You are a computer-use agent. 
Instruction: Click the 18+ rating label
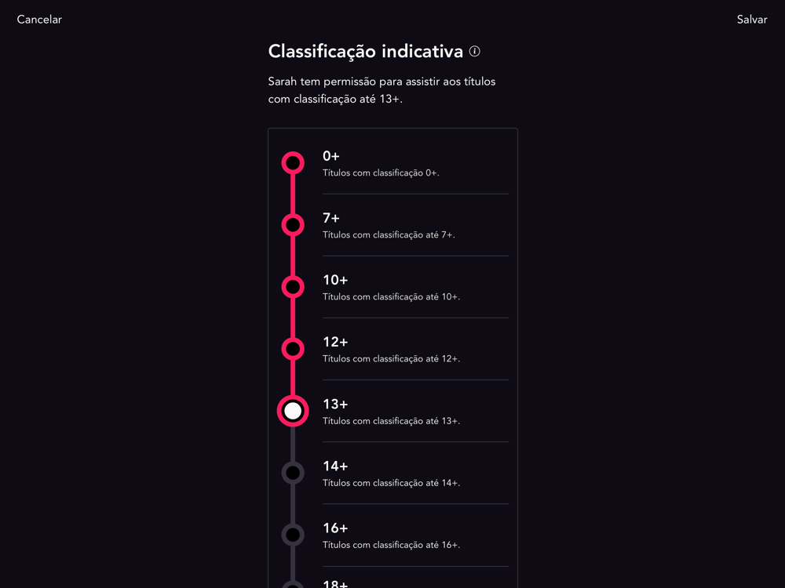point(335,583)
